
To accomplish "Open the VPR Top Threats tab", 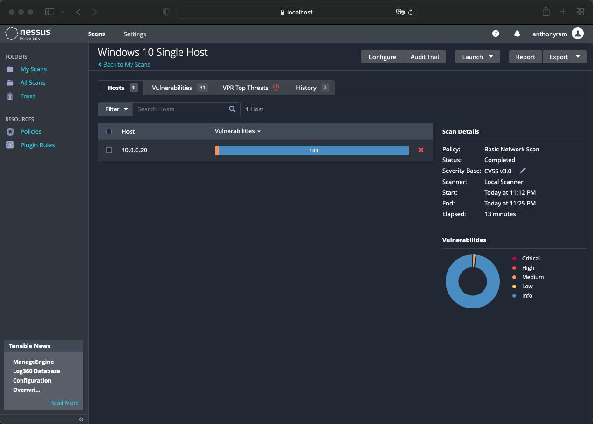I will (251, 88).
